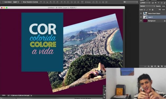Click the document title Untitled-1

[x=62, y=8]
